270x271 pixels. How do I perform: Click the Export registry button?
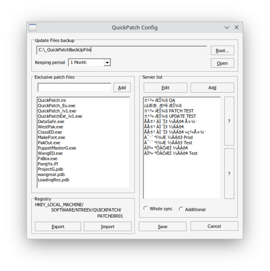(58, 226)
